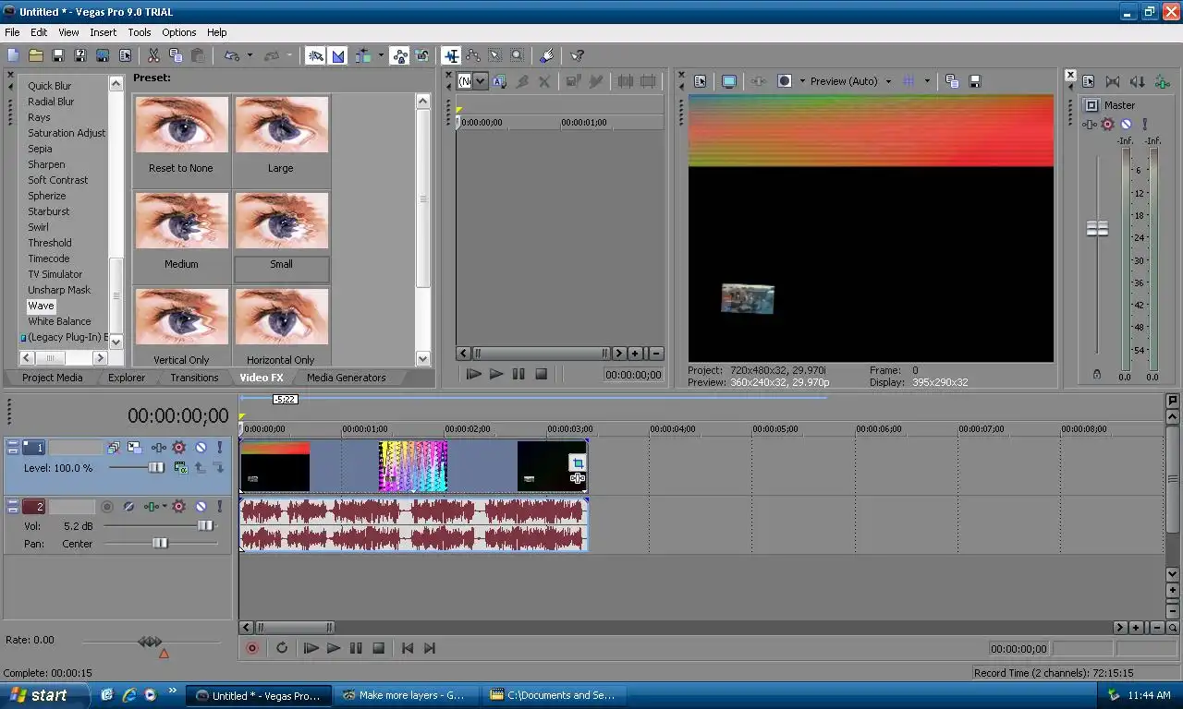Click the Cut scissors toolbar icon
The width and height of the screenshot is (1183, 709).
153,56
